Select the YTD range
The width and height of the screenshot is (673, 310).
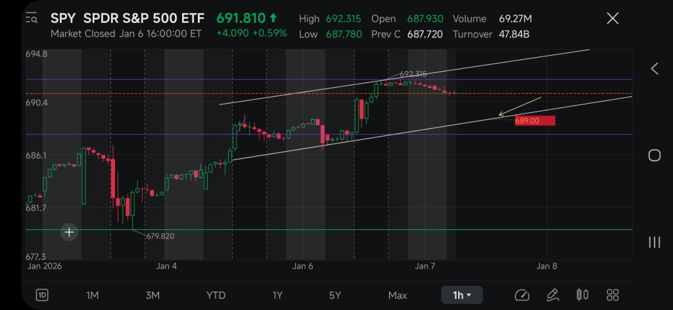click(216, 295)
